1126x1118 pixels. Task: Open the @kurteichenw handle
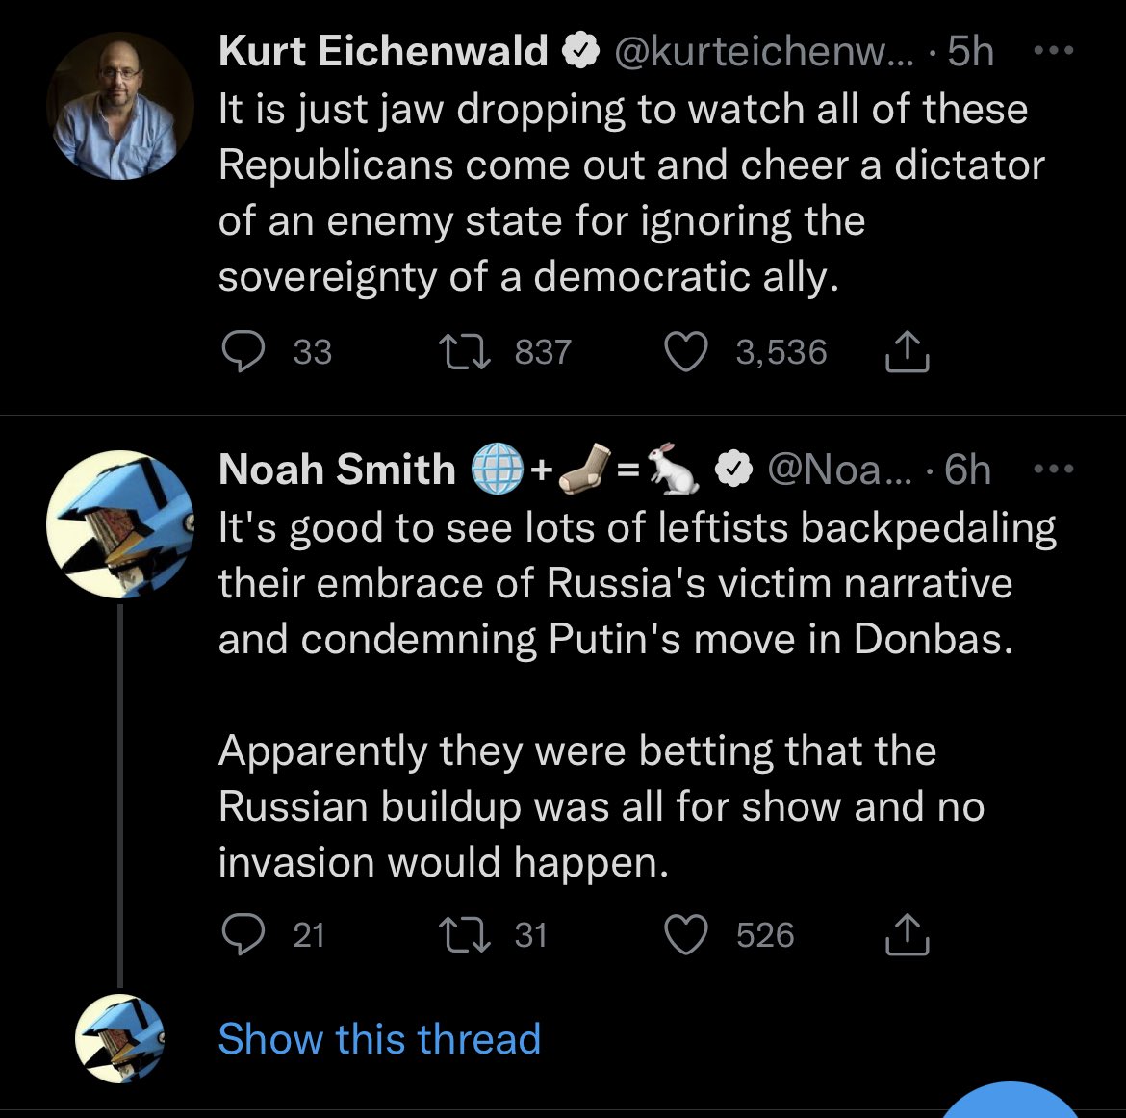[x=764, y=52]
